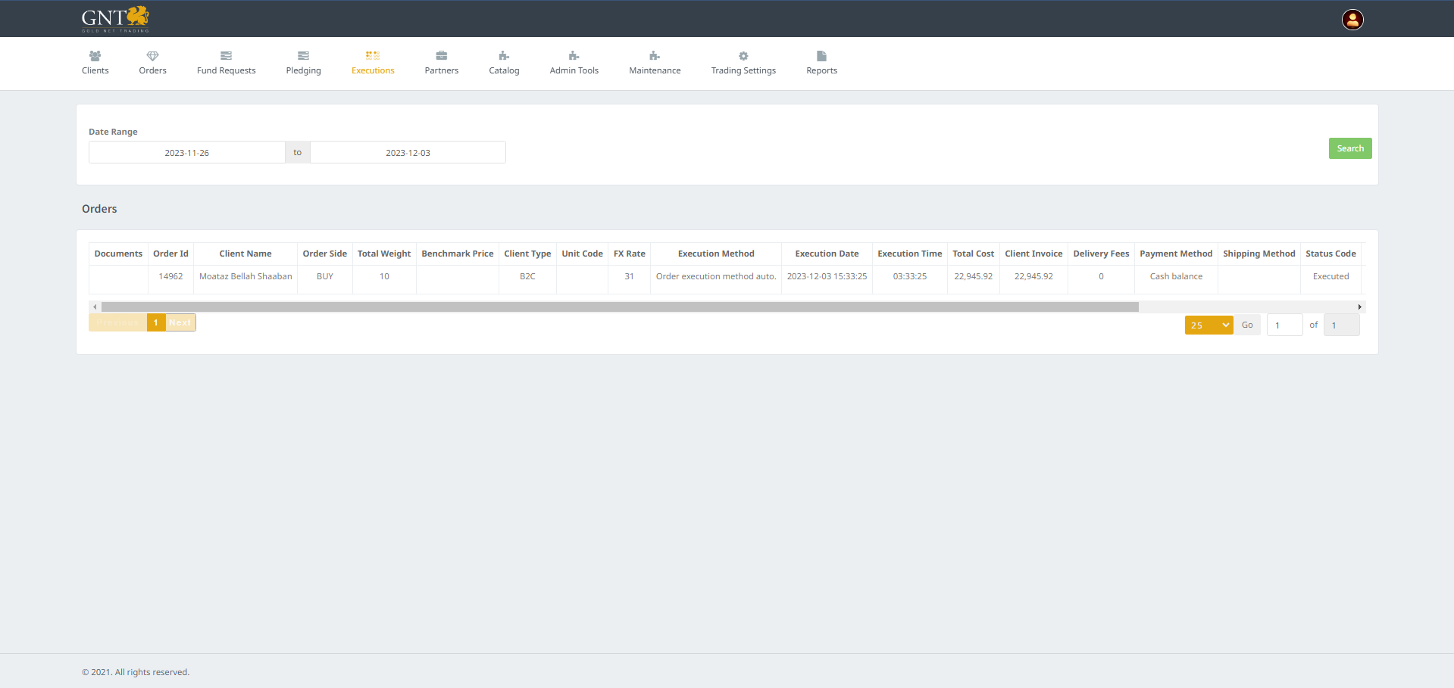Screen dimensions: 1454x688
Task: Click the Go pagination button
Action: 1247,325
